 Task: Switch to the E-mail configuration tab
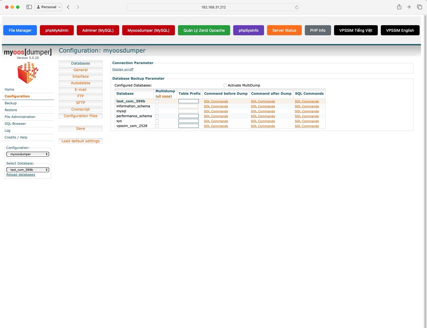81,90
